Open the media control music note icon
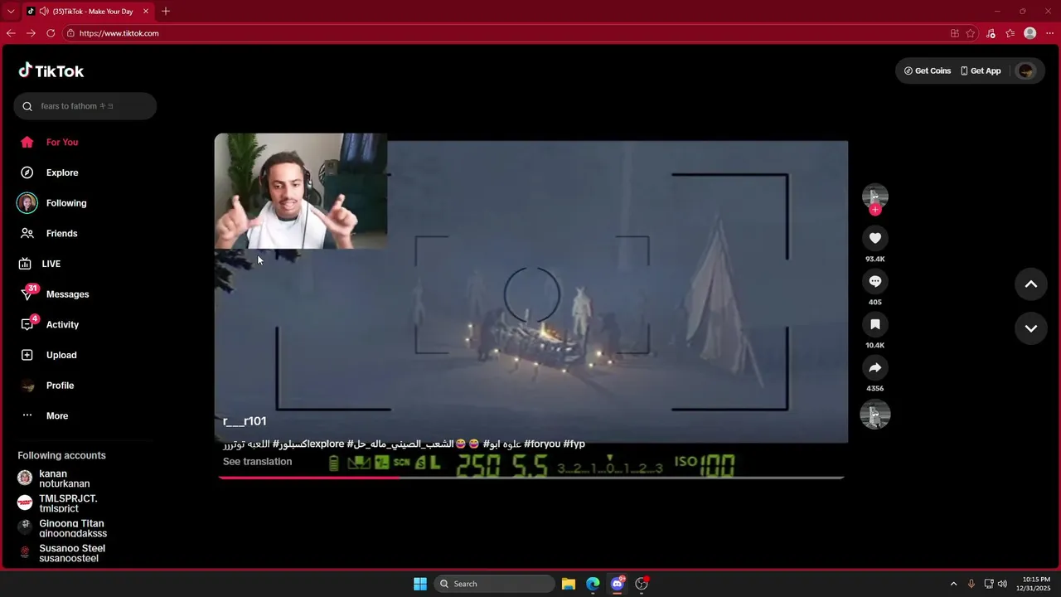Viewport: 1061px width, 597px height. click(991, 33)
